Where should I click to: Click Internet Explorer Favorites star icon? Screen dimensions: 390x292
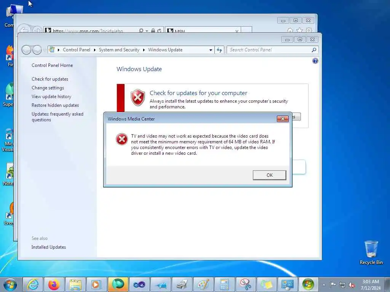coord(299,30)
